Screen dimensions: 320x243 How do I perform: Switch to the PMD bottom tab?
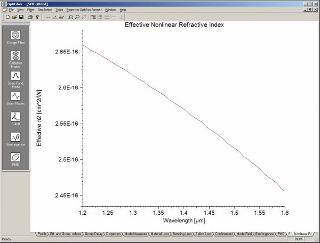[281, 234]
